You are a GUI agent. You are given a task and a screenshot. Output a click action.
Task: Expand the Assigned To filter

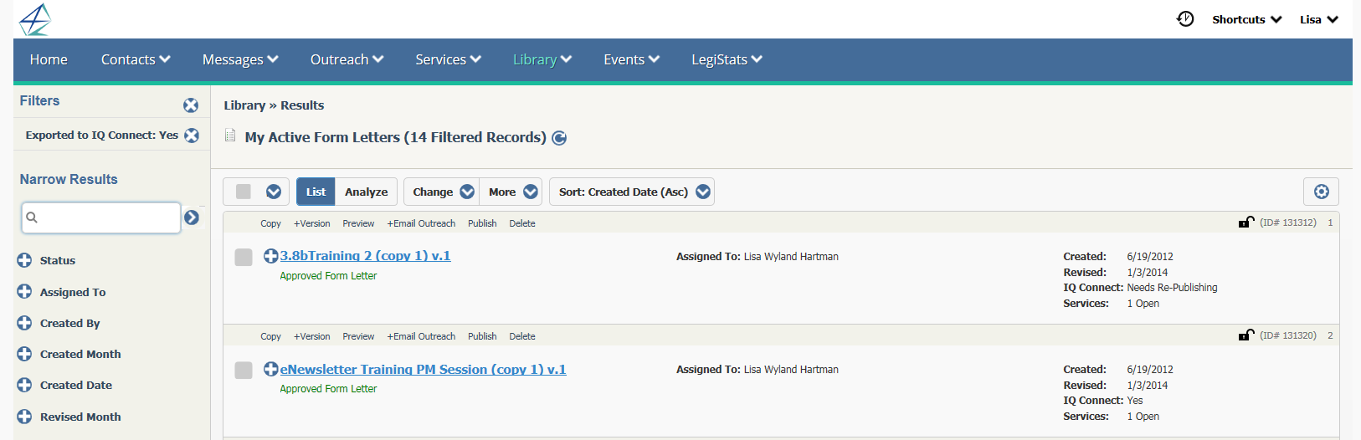(x=24, y=292)
